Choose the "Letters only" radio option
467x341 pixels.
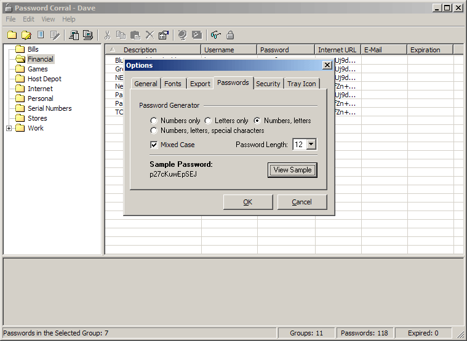pyautogui.click(x=208, y=121)
